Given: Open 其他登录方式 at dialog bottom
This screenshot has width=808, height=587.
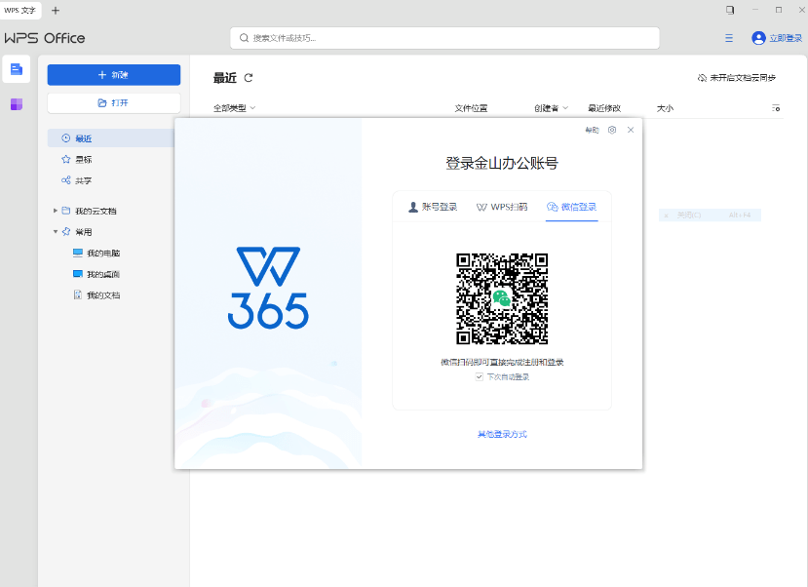Looking at the screenshot, I should pyautogui.click(x=501, y=434).
